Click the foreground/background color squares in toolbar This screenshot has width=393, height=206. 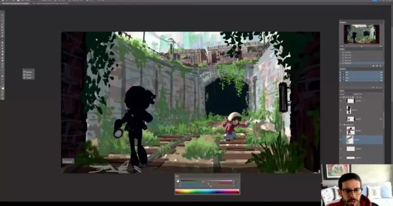click(3, 88)
